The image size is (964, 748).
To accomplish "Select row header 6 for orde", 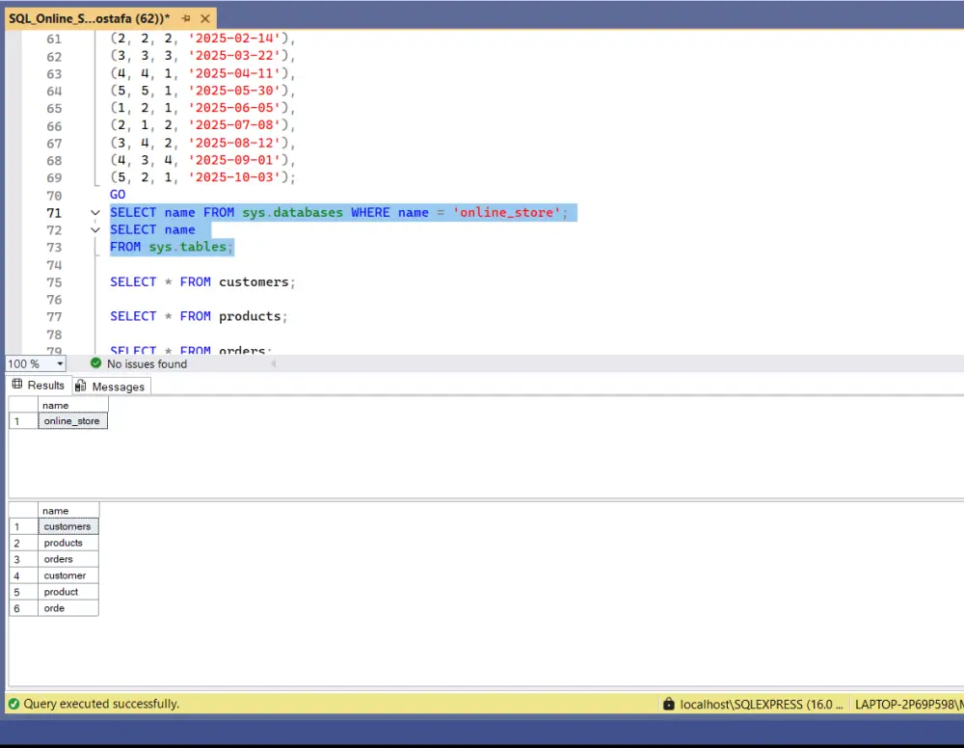I will tap(21, 608).
